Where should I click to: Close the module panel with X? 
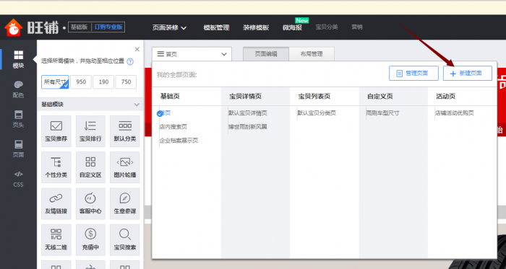137,49
